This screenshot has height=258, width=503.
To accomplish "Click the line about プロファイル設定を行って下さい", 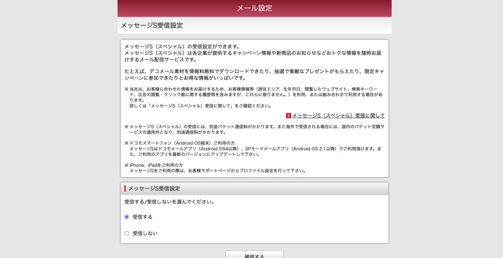I will point(218,171).
